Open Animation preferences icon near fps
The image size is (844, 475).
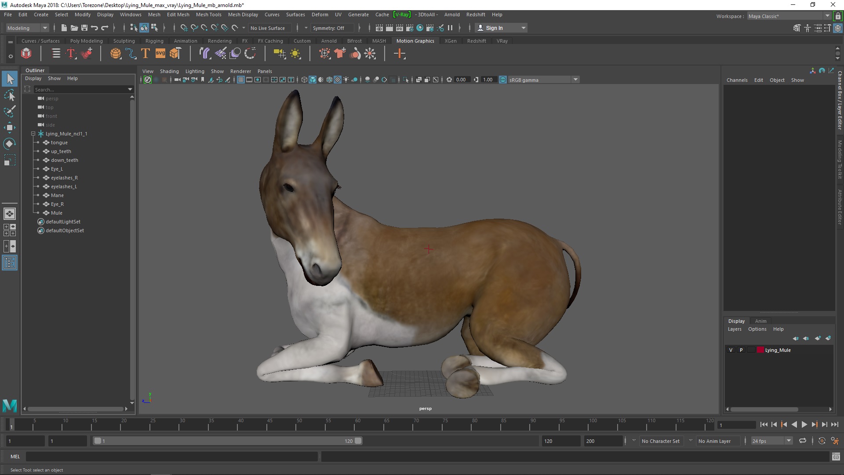click(835, 441)
